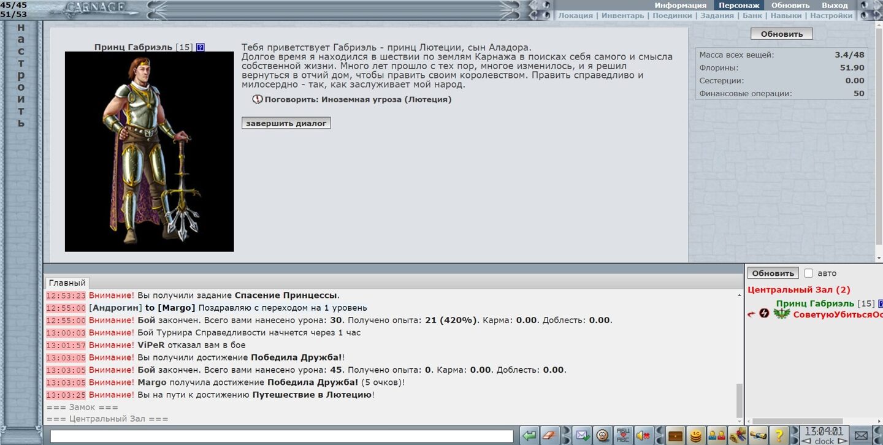Toggle the АБЦ/ABC transliteration icon

click(623, 436)
